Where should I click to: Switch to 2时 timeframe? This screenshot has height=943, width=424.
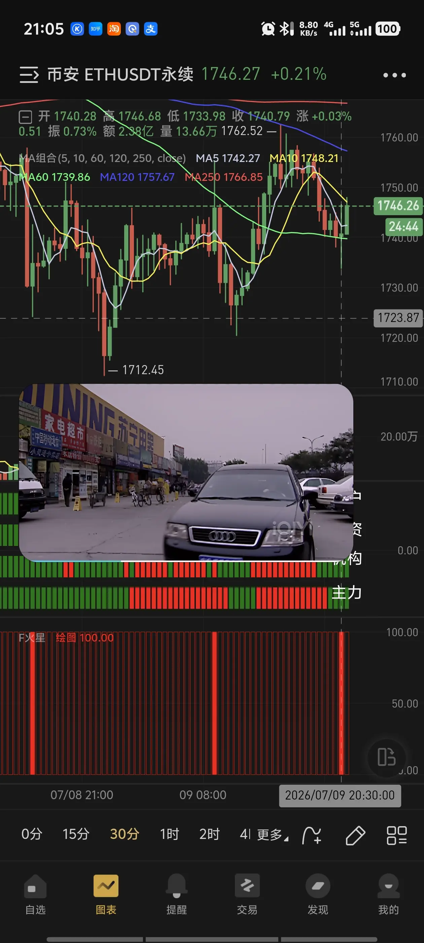(209, 834)
